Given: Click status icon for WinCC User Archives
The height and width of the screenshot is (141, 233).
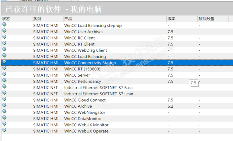Looking at the screenshot, I should click(4, 31).
